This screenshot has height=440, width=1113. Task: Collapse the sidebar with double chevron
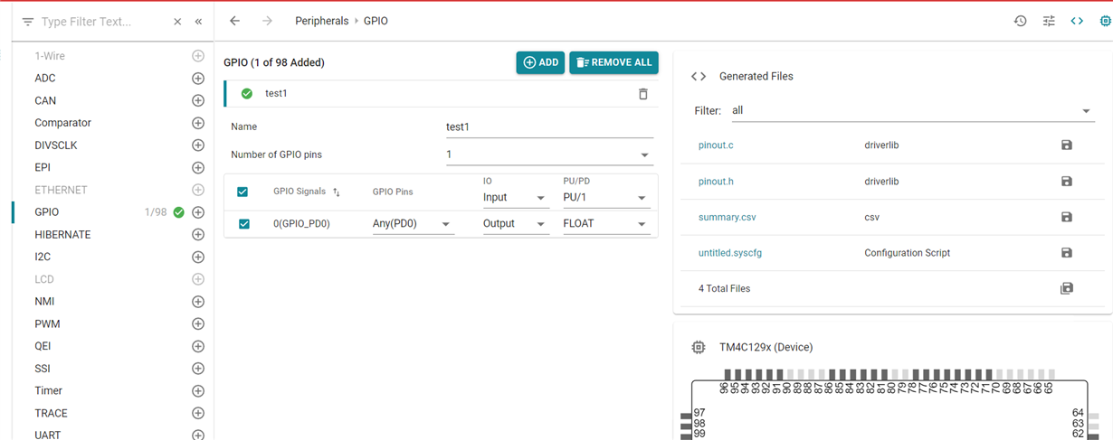click(x=198, y=22)
